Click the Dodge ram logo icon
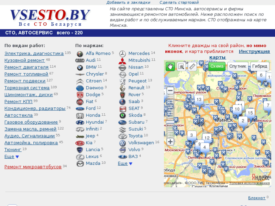This screenshot has width=275, height=206. pyautogui.click(x=80, y=95)
